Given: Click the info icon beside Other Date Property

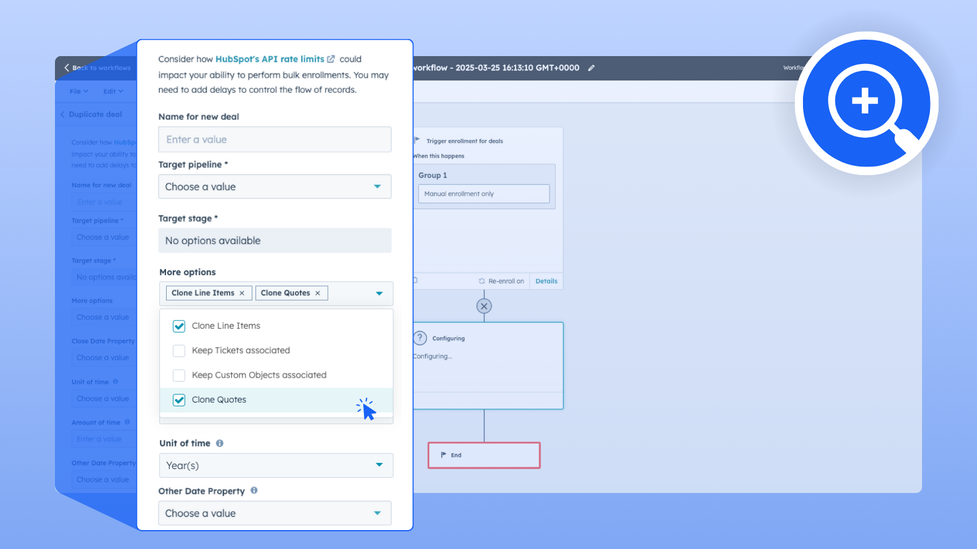Looking at the screenshot, I should 254,490.
